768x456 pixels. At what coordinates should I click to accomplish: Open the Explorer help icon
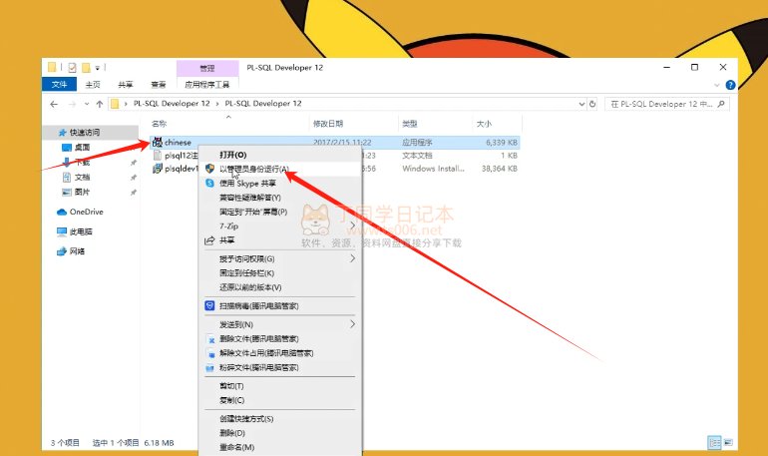click(x=730, y=85)
